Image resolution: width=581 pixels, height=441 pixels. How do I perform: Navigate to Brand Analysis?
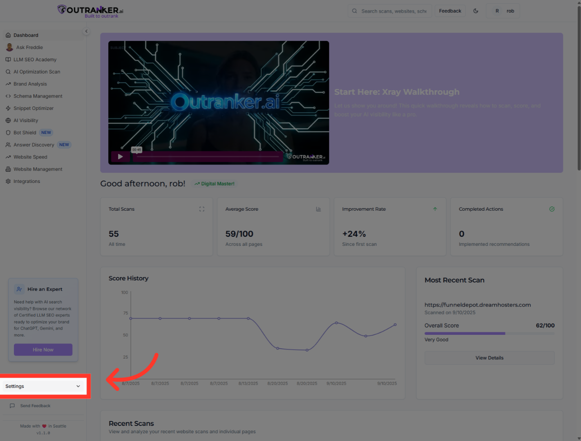tap(43, 84)
